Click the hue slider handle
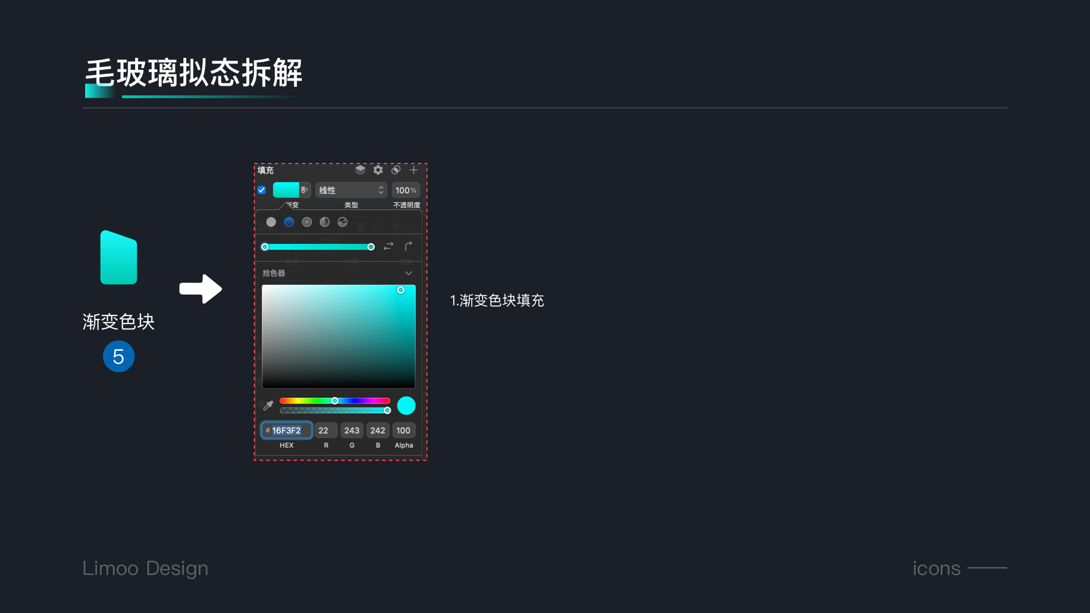The height and width of the screenshot is (613, 1090). pyautogui.click(x=335, y=401)
